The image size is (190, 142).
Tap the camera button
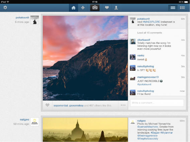[x=95, y=8]
